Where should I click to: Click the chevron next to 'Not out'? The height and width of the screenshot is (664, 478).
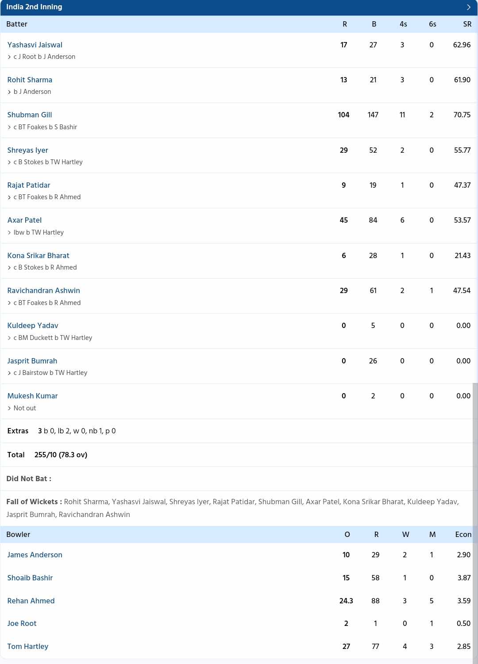(9, 408)
